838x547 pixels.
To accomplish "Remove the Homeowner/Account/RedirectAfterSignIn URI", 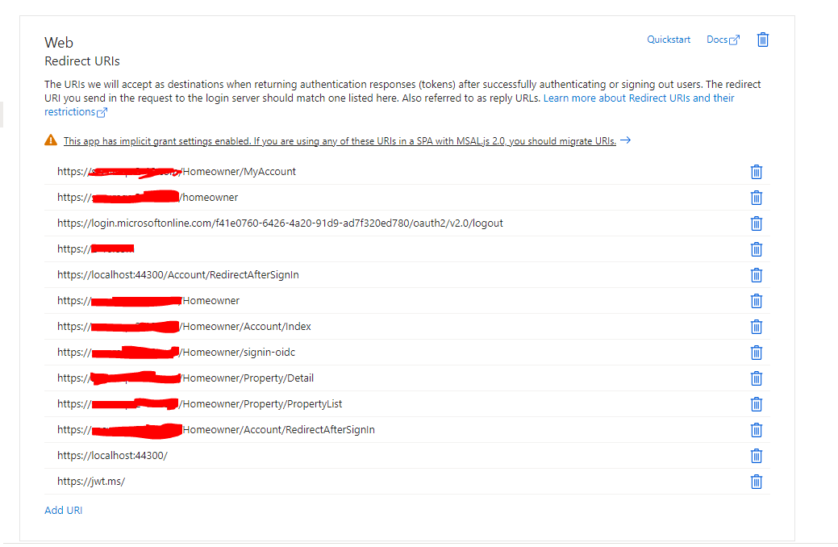I will (x=757, y=430).
